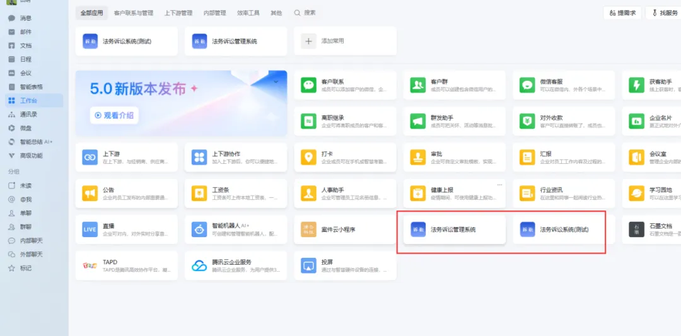Open the 离职继承 app icon

coord(309,121)
